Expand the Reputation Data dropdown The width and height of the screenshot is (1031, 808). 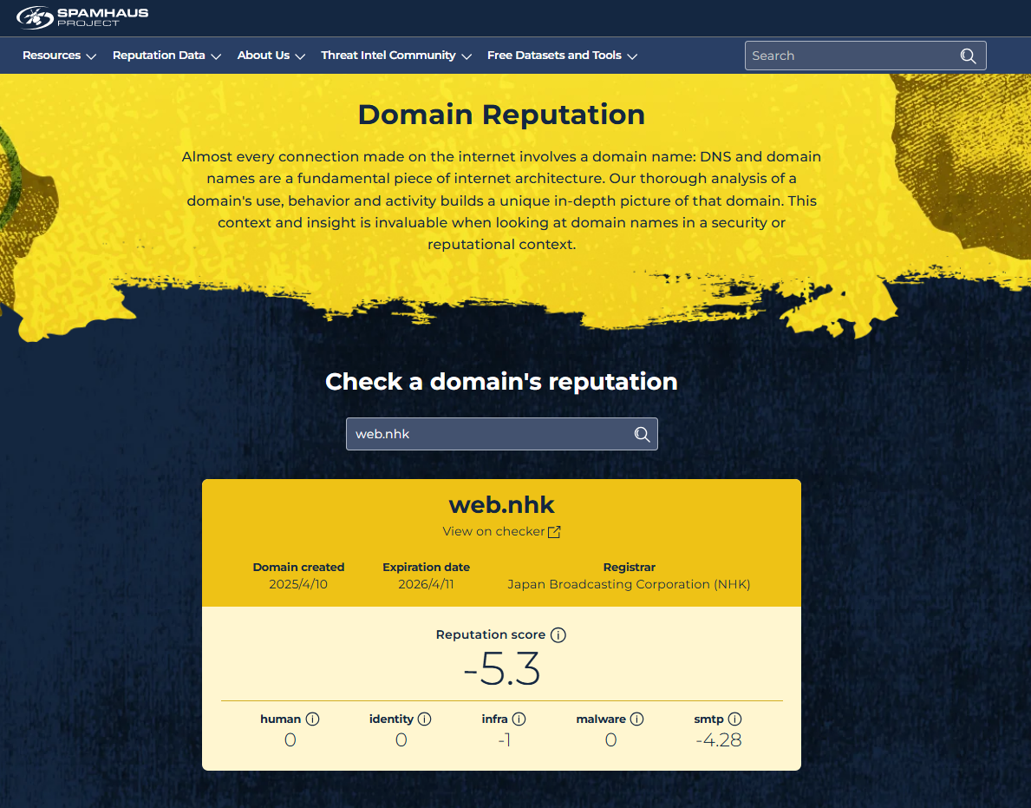tap(166, 56)
